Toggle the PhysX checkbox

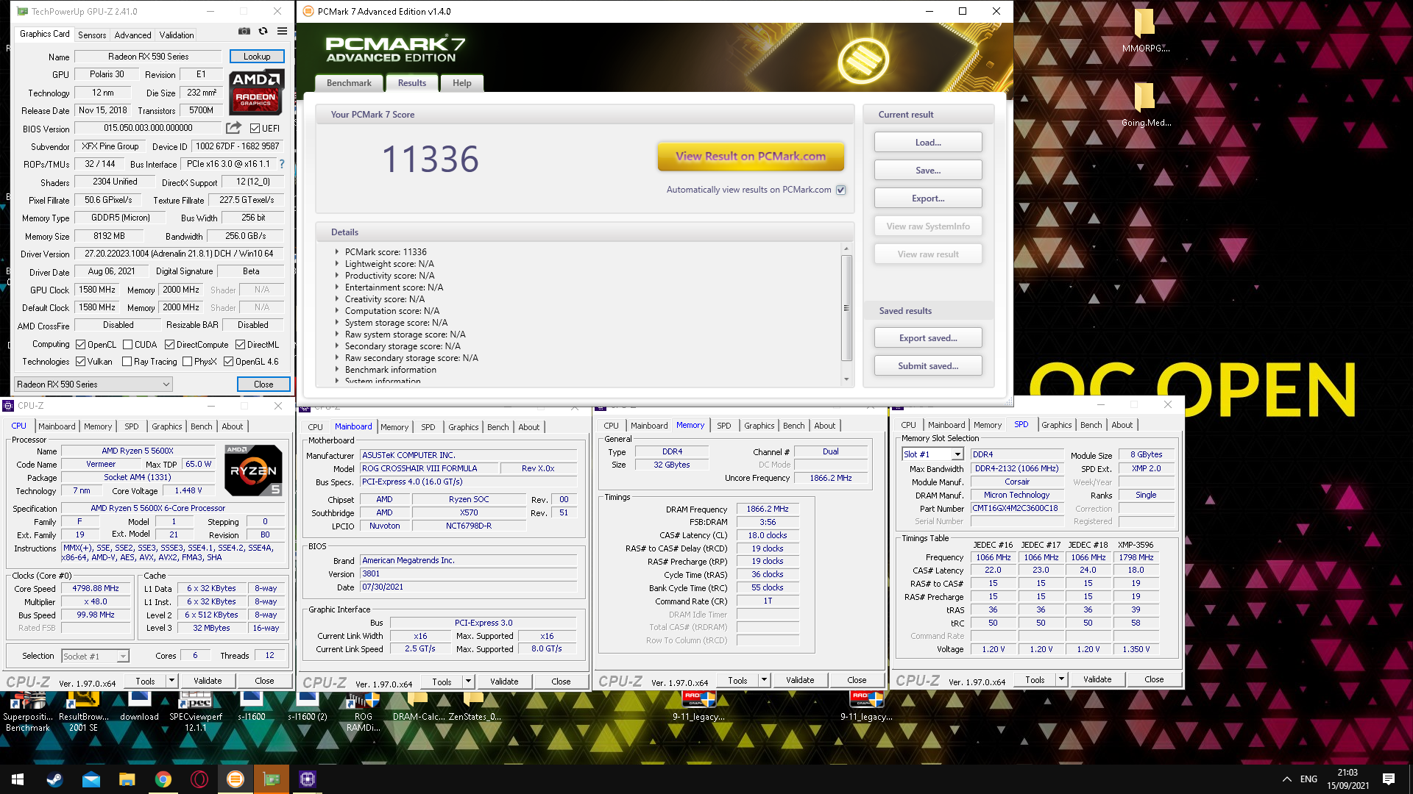[x=188, y=362]
